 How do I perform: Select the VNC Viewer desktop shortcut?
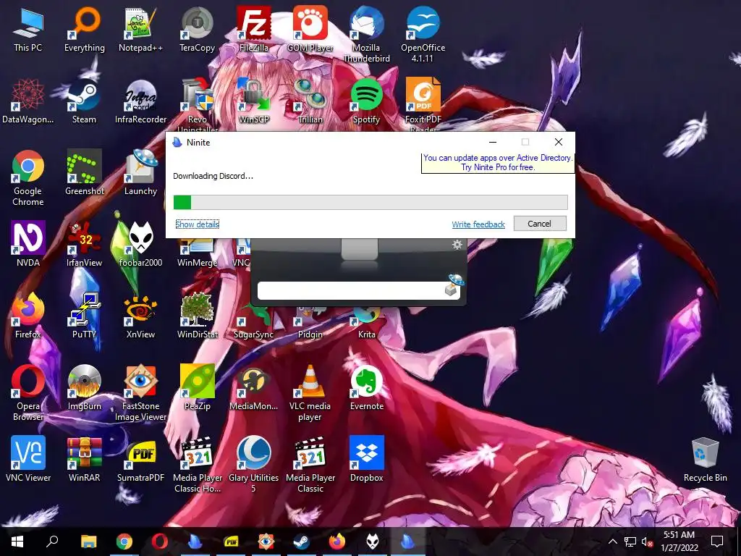pyautogui.click(x=28, y=460)
